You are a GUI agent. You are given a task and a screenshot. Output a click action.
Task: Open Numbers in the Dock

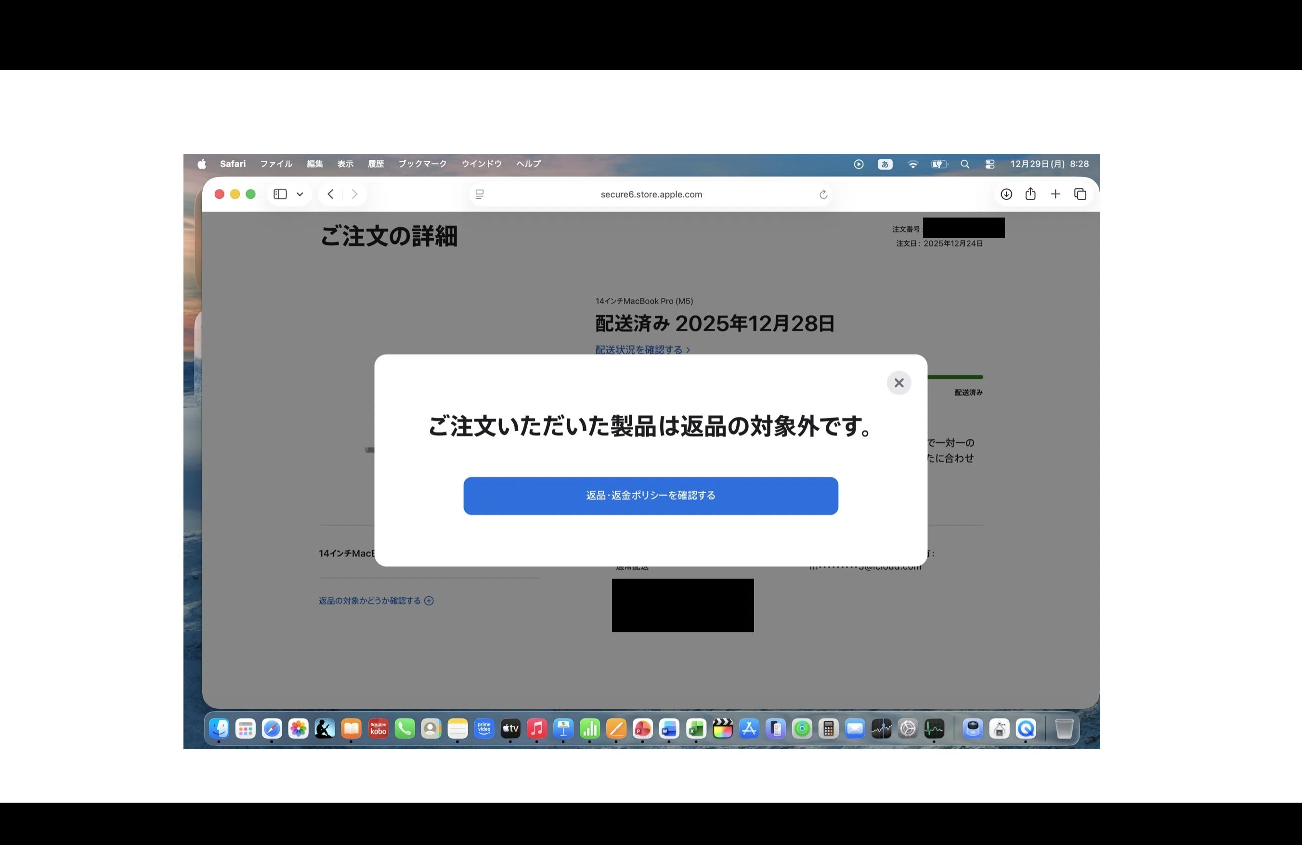tap(590, 729)
